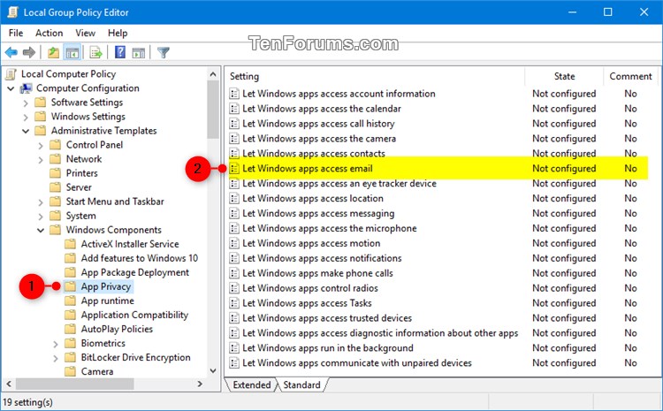Click the tree pane scroll down arrow
663x411 pixels.
[x=213, y=371]
